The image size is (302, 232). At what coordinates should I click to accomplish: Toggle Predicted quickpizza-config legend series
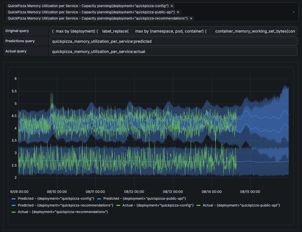pyautogui.click(x=56, y=199)
